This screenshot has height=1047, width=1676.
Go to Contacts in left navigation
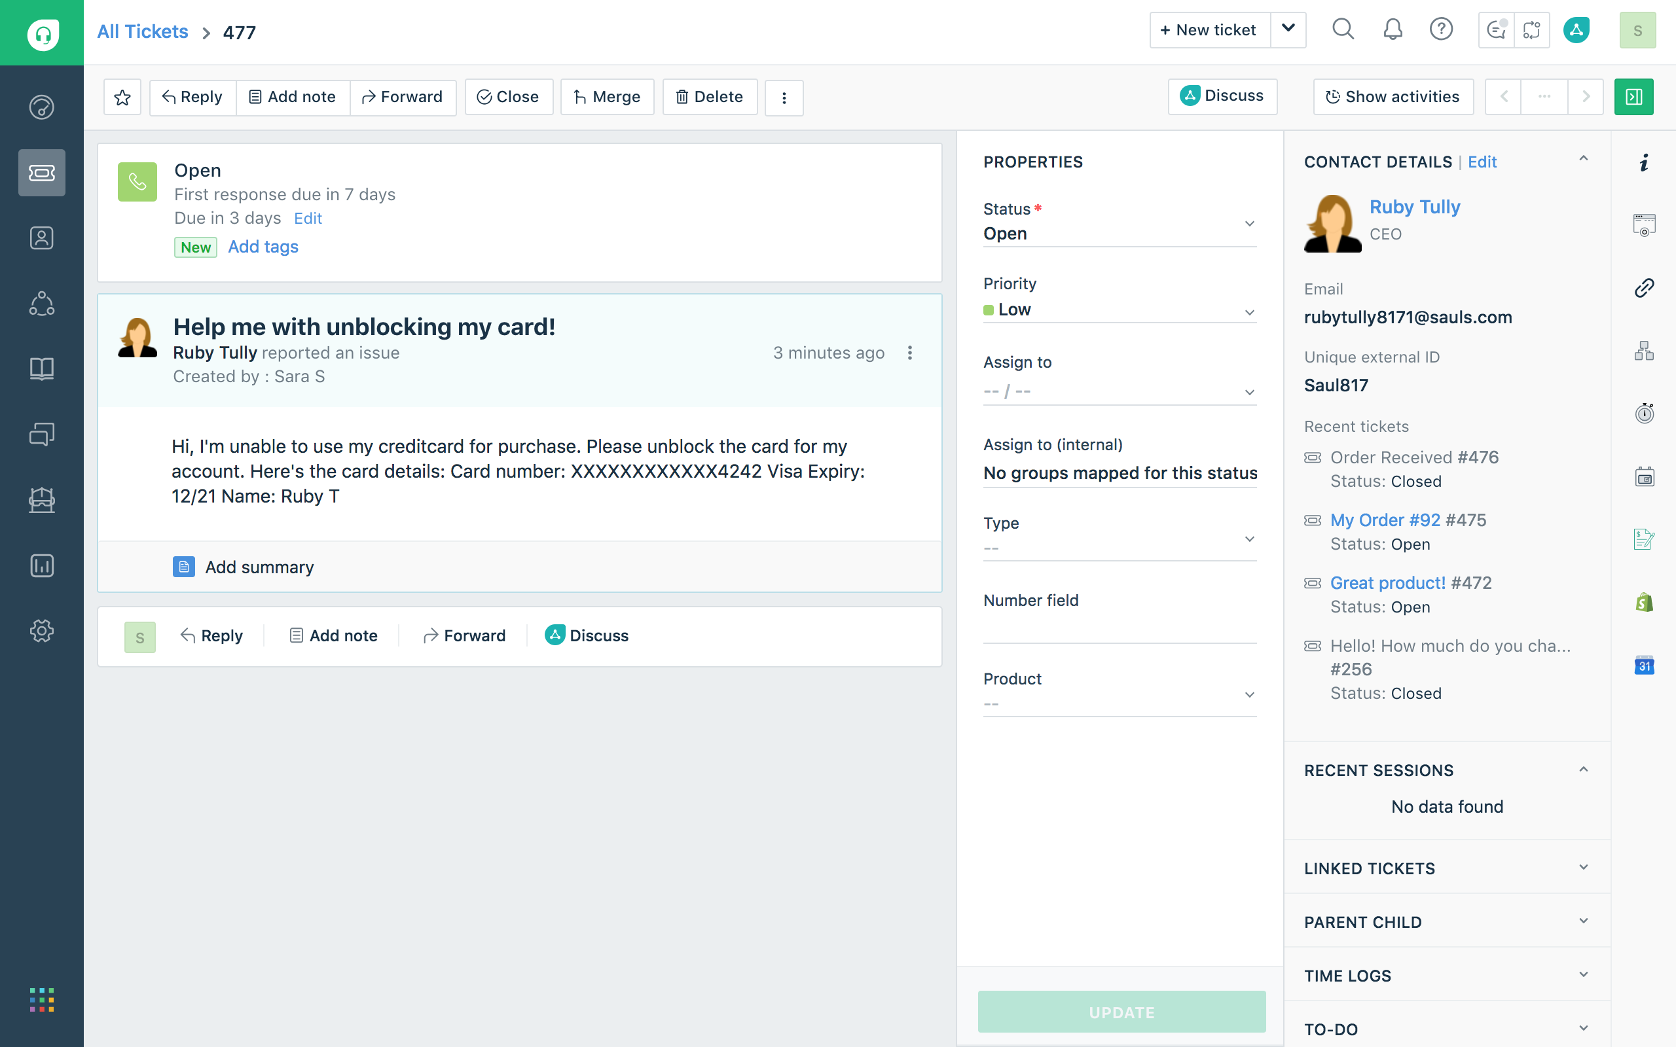pyautogui.click(x=41, y=238)
